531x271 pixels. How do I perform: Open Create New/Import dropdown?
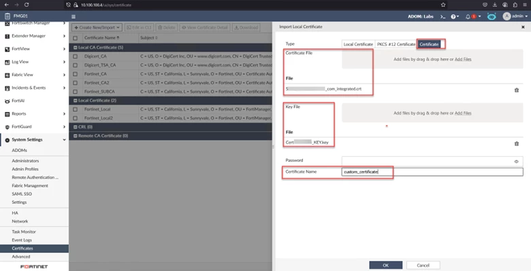[x=97, y=27]
